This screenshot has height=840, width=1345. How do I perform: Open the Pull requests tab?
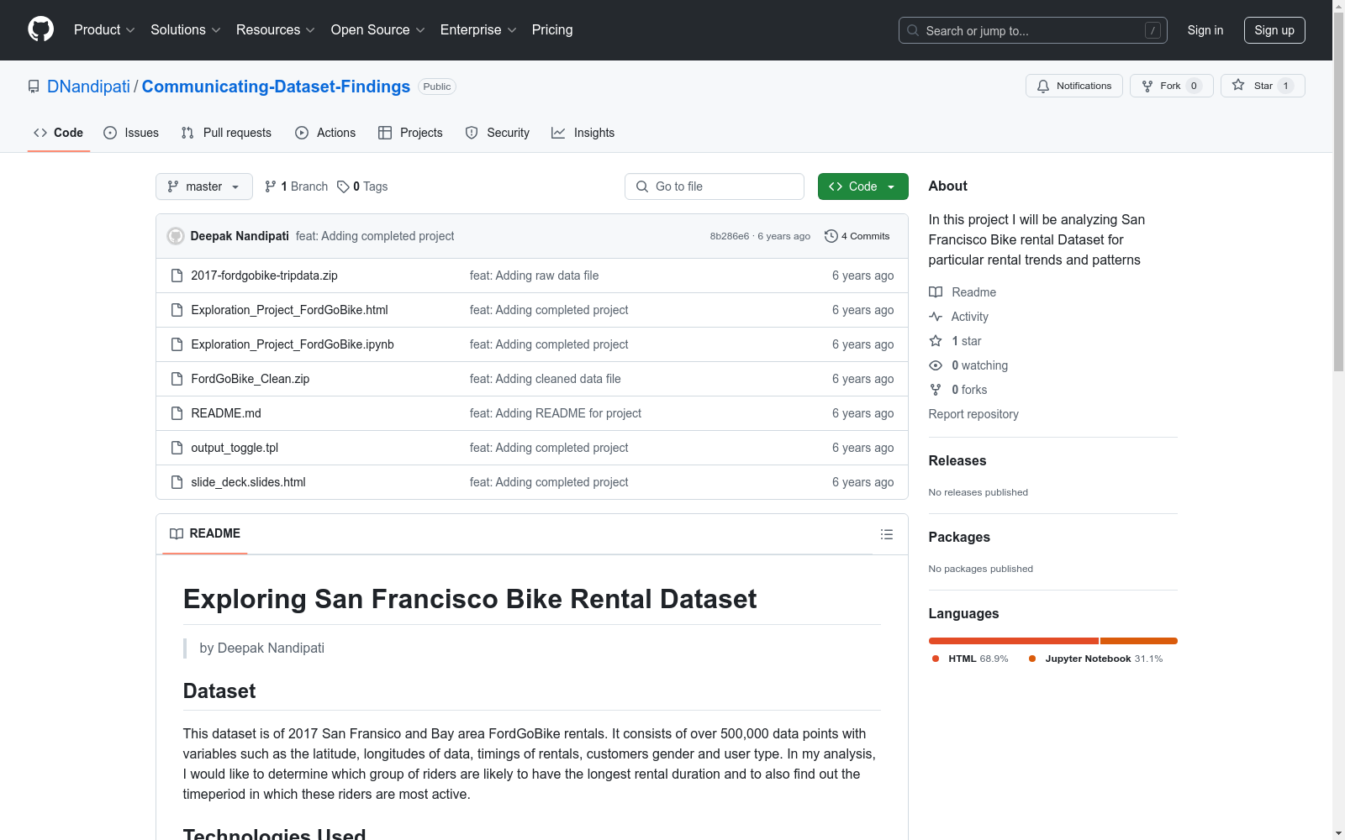click(x=226, y=133)
